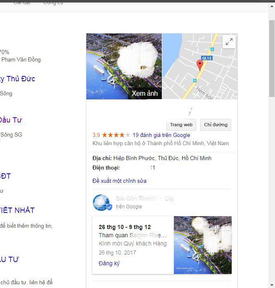Open the search result ending in ĐT
The image size is (275, 288).
(x=5, y=176)
